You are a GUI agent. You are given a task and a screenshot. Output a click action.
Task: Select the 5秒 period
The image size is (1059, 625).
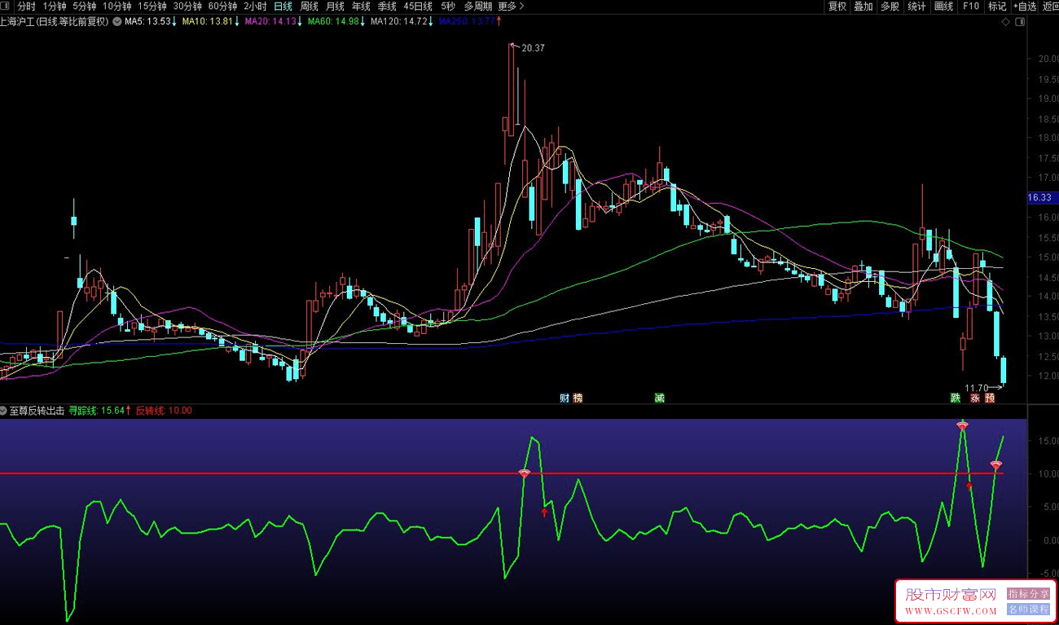coord(448,6)
